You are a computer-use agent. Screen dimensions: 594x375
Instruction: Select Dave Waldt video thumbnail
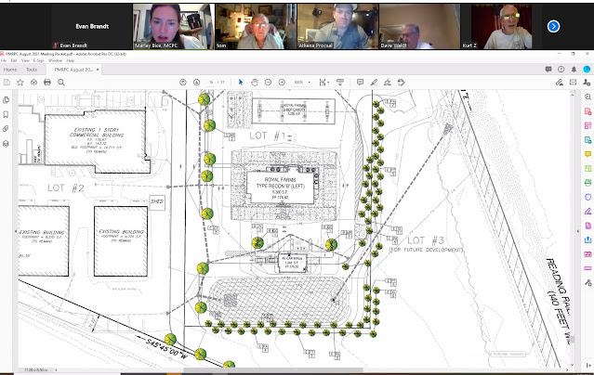coord(419,27)
